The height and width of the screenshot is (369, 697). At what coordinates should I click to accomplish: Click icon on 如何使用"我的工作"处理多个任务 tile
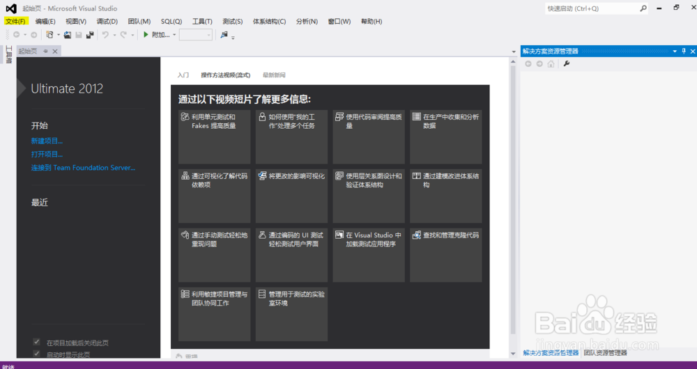262,117
